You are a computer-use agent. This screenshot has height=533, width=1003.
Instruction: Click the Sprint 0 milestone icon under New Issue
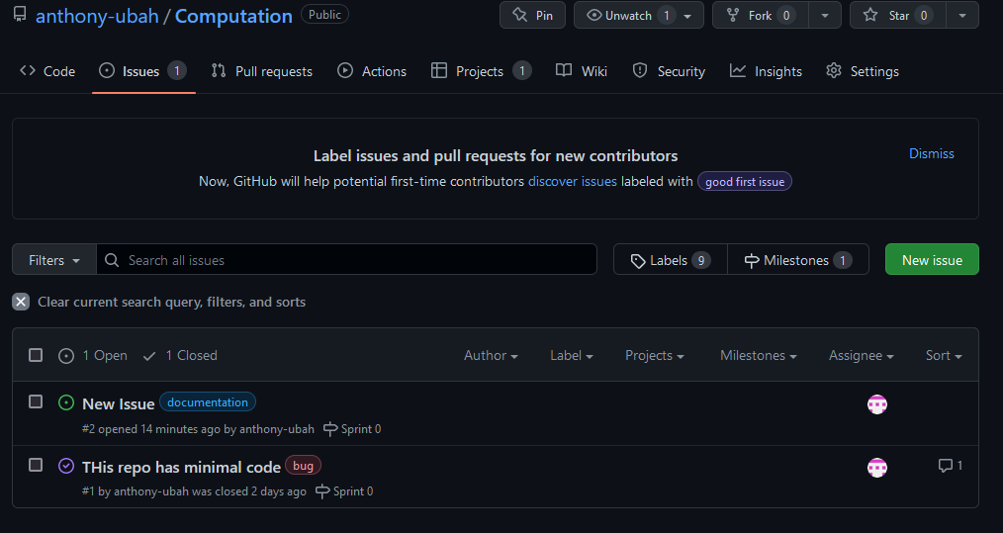330,429
